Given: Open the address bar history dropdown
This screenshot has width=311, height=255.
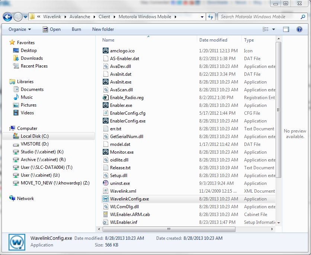Looking at the screenshot, I should coord(202,17).
